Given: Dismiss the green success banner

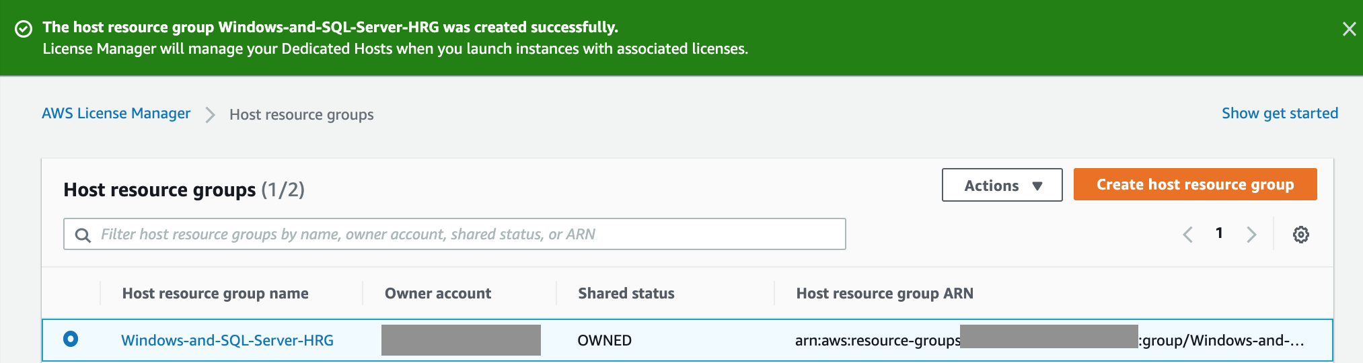Looking at the screenshot, I should coord(1349,29).
